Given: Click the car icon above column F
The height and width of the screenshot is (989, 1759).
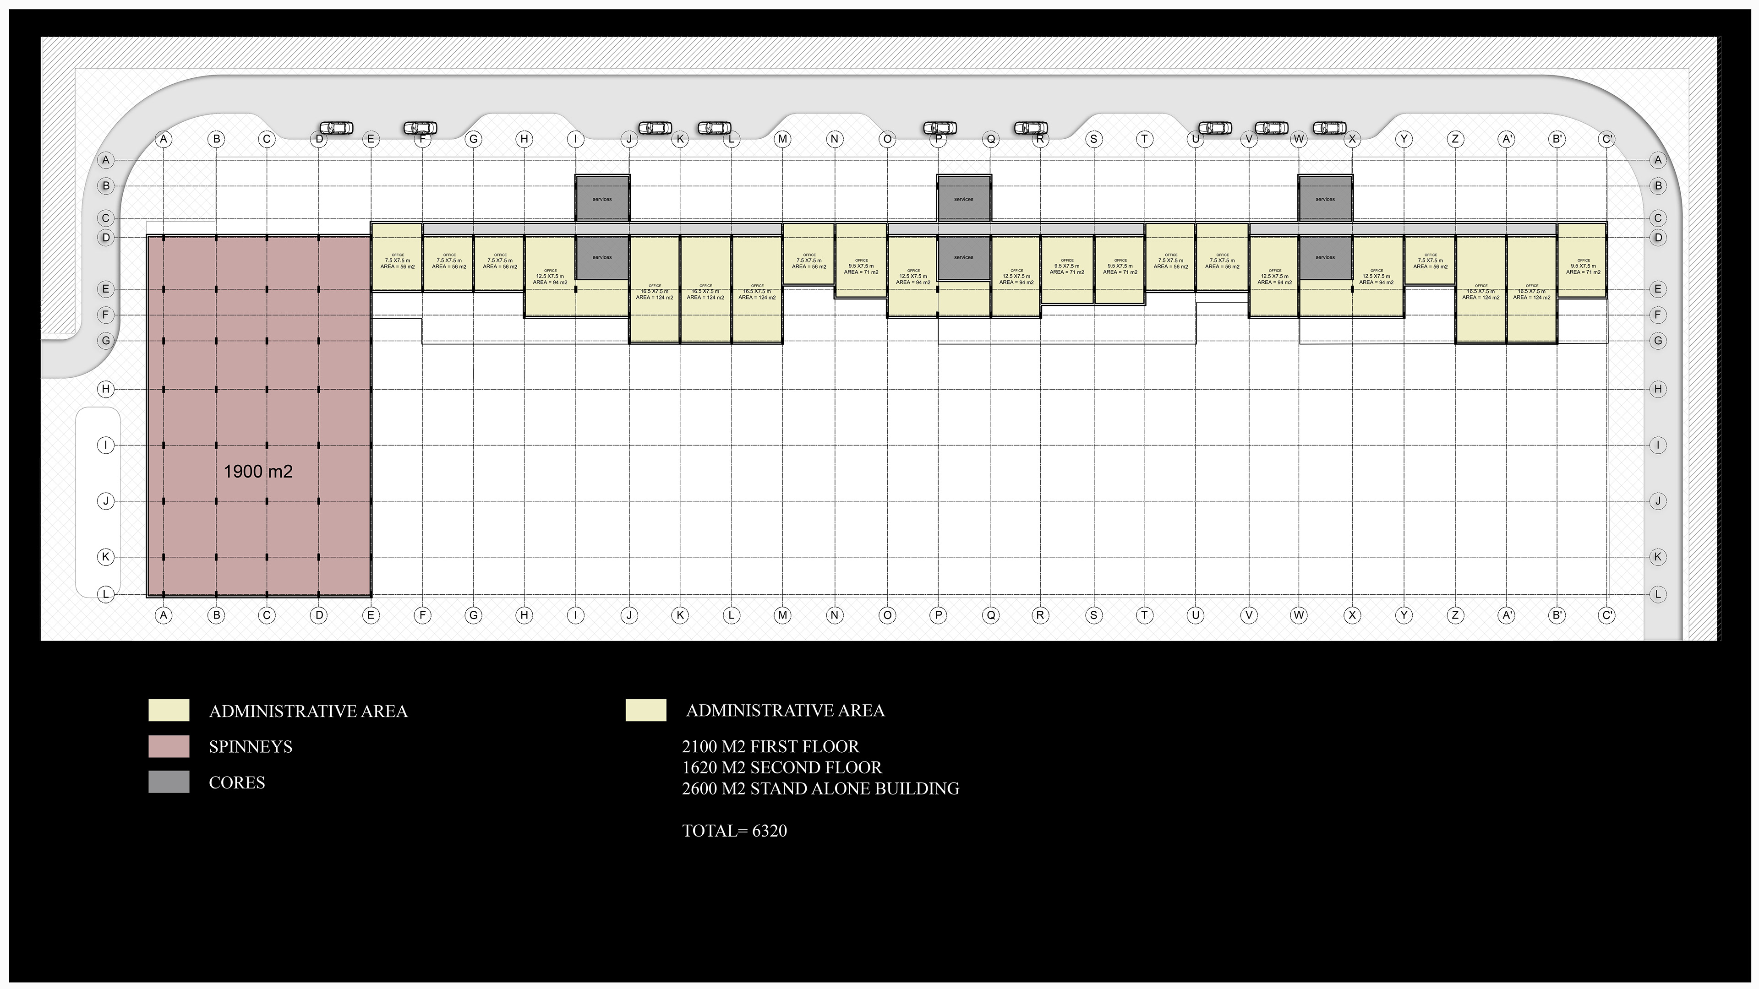Looking at the screenshot, I should click(420, 128).
